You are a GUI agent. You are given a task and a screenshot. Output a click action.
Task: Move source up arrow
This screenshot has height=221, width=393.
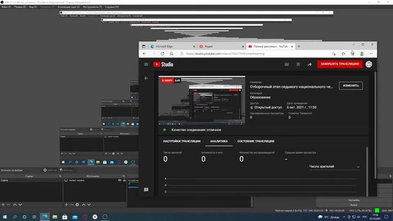point(84,204)
